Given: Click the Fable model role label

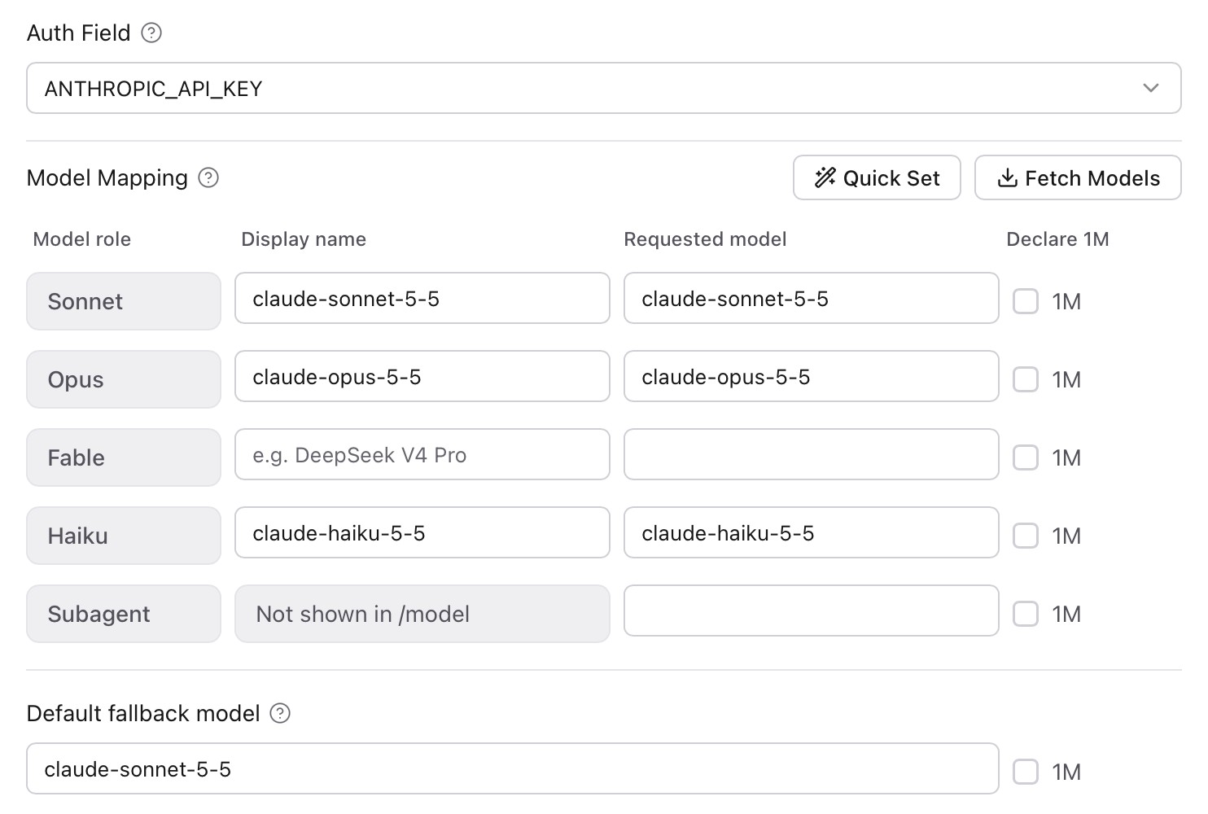Looking at the screenshot, I should point(124,457).
